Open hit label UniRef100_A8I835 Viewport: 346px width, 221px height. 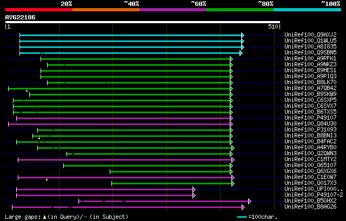(x=310, y=46)
